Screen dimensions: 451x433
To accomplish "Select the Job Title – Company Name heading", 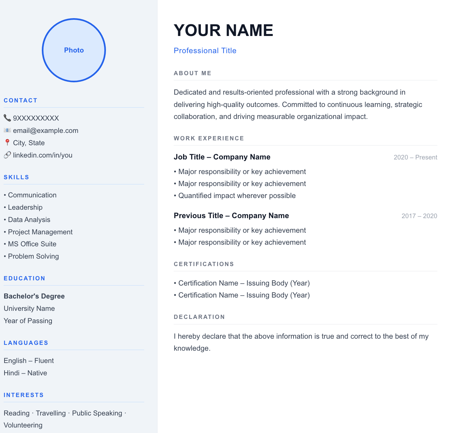I will click(x=222, y=157).
